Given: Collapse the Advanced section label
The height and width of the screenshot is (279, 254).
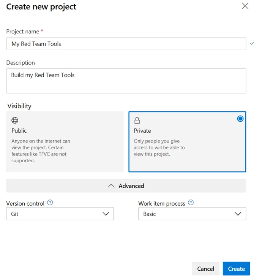Looking at the screenshot, I should click(x=131, y=186).
